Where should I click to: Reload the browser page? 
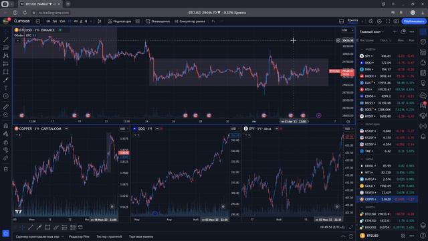click(x=25, y=13)
